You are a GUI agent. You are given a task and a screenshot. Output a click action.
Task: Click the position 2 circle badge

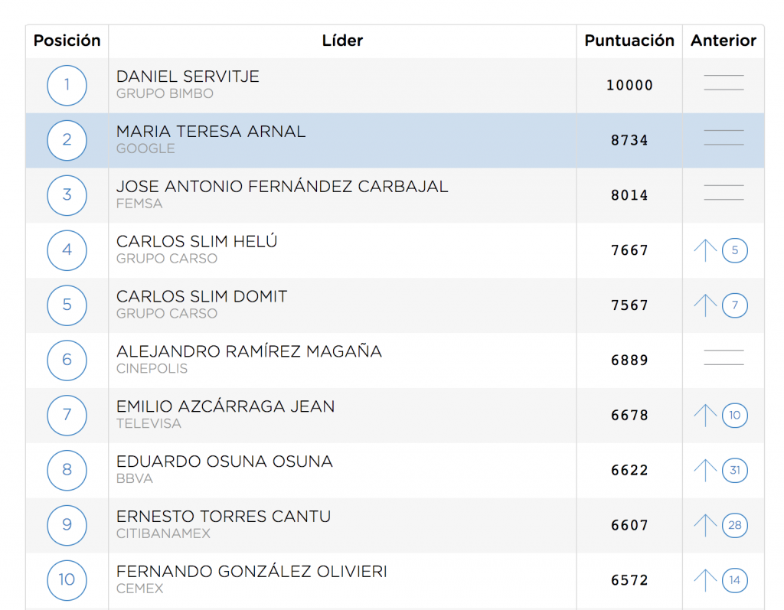click(67, 140)
